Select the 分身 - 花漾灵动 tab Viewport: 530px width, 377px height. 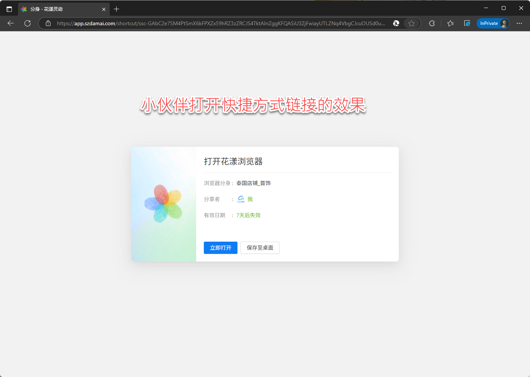63,9
